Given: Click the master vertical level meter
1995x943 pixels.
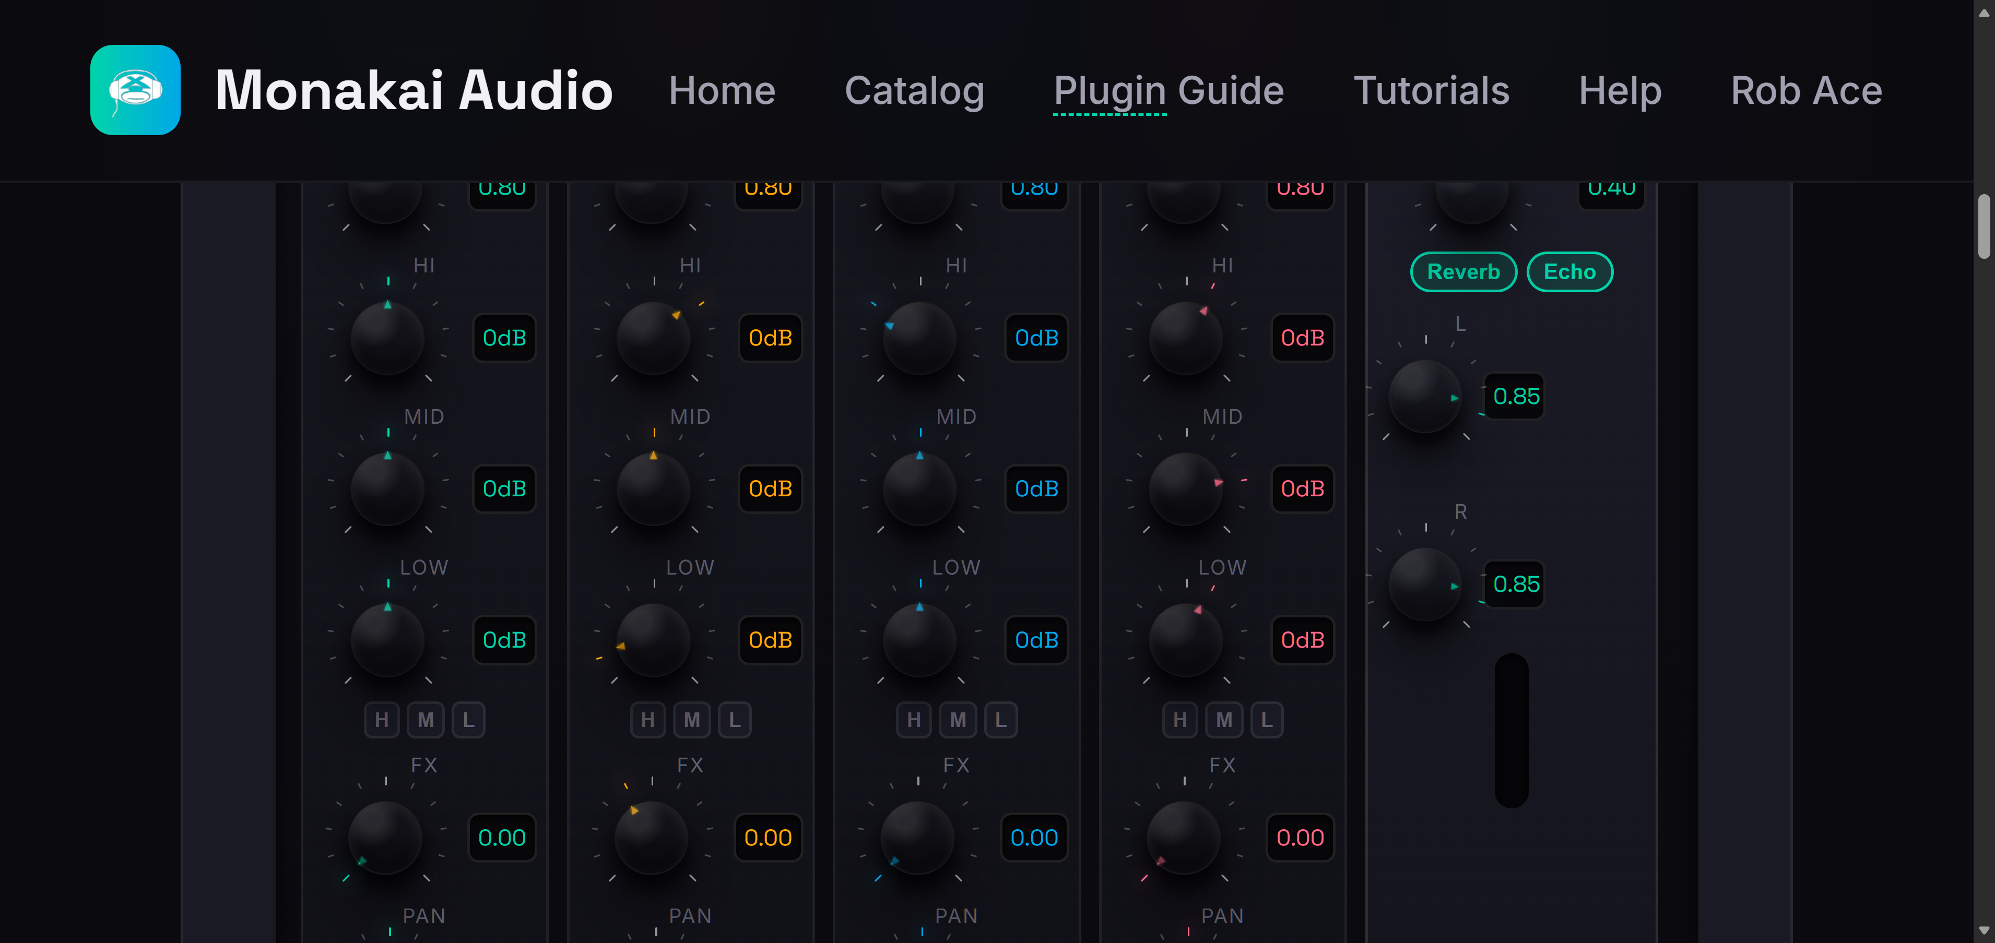Looking at the screenshot, I should (1511, 730).
